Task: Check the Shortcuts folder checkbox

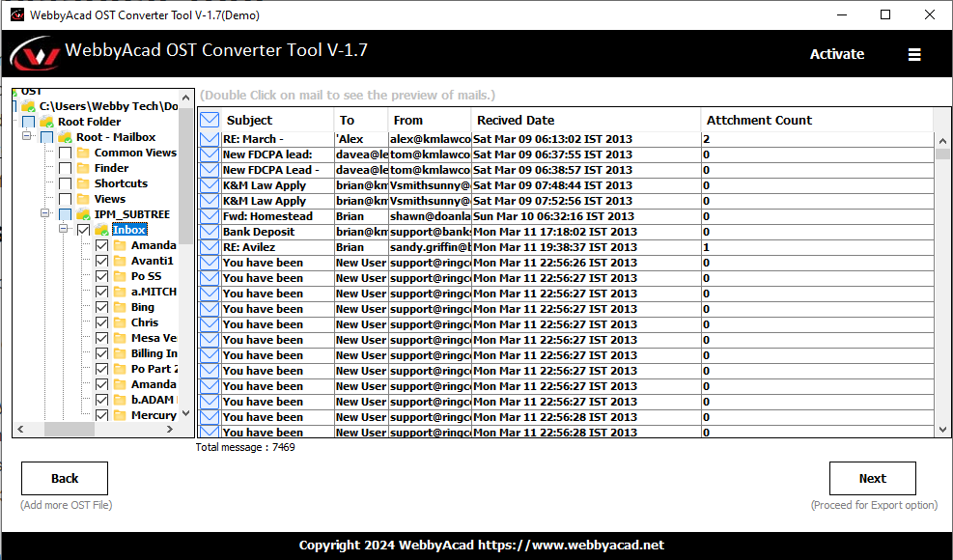Action: pyautogui.click(x=66, y=183)
